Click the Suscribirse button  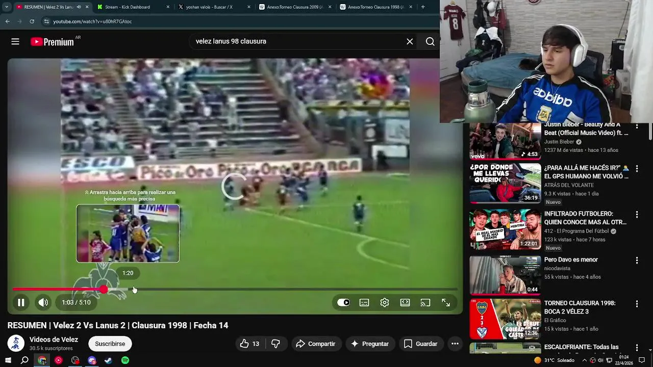point(110,344)
